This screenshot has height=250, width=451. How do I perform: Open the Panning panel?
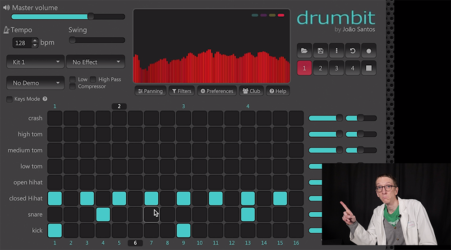click(151, 91)
